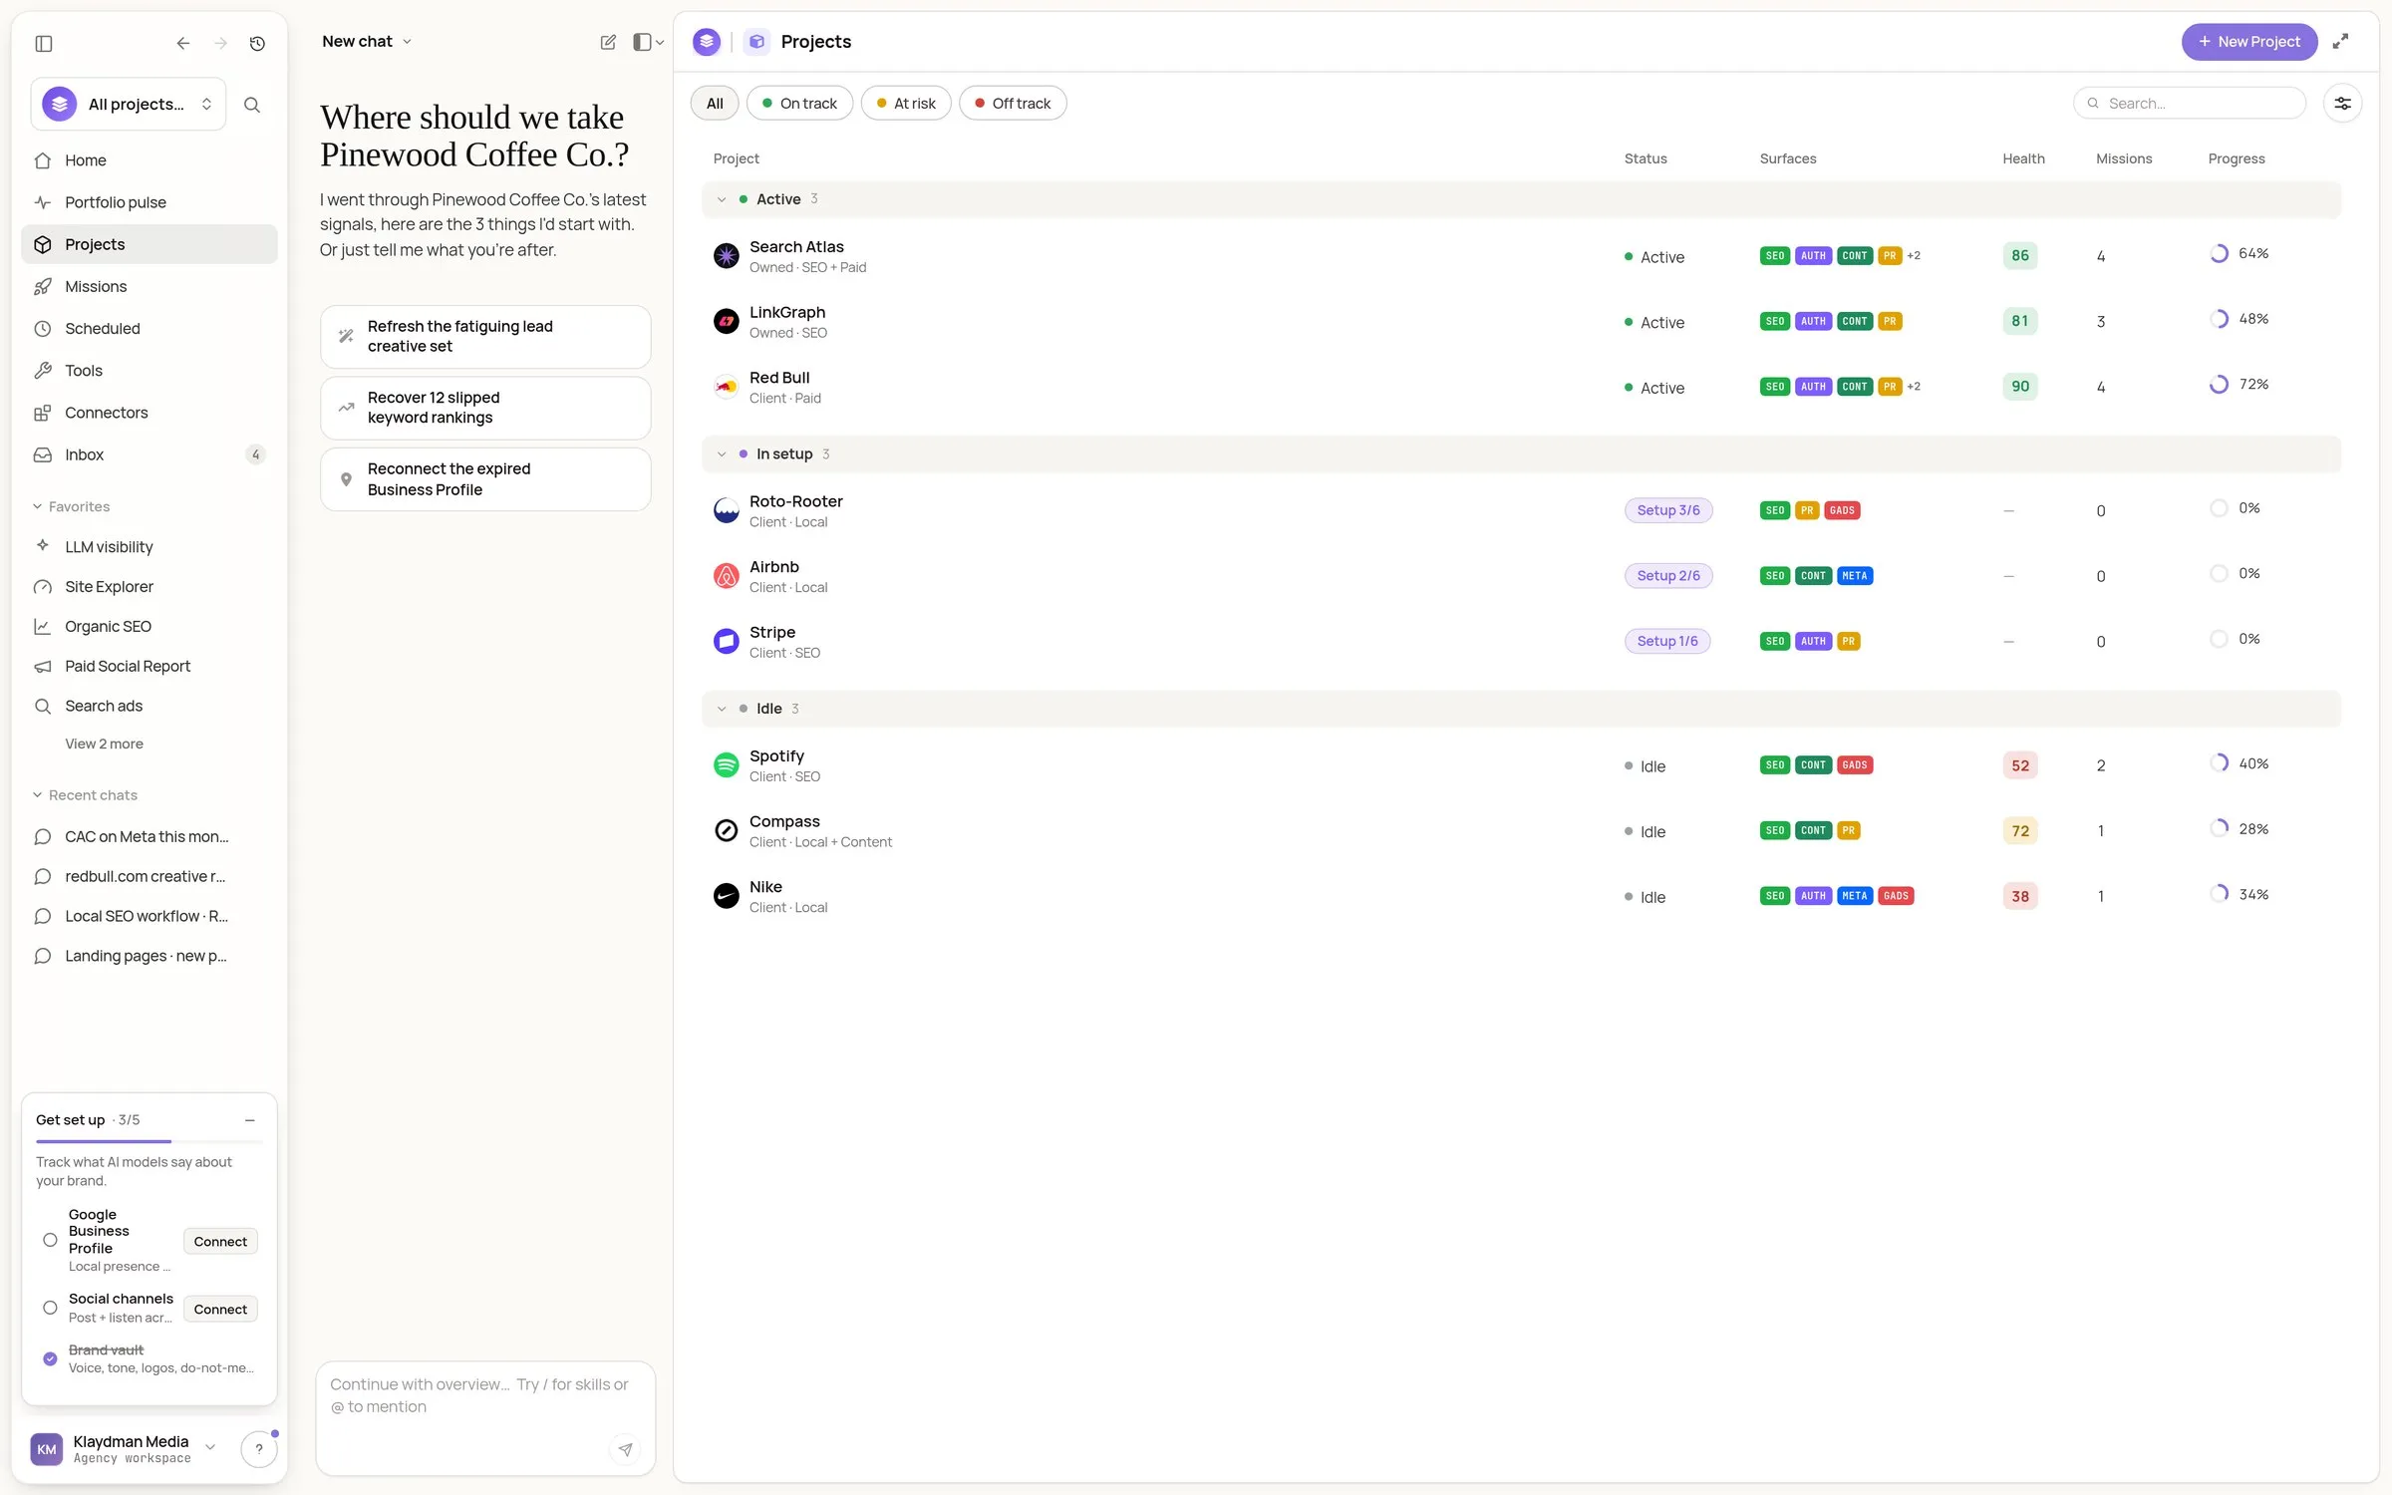The image size is (2392, 1495).
Task: Click Red Bull 72% progress ring
Action: pos(2219,385)
